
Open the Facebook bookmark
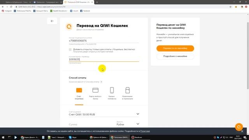coord(85,11)
